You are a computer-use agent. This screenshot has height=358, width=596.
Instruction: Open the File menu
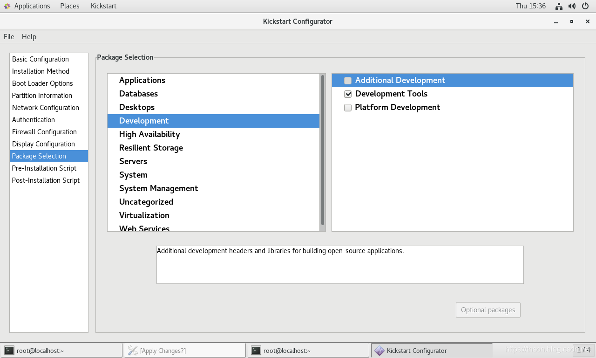[x=9, y=37]
